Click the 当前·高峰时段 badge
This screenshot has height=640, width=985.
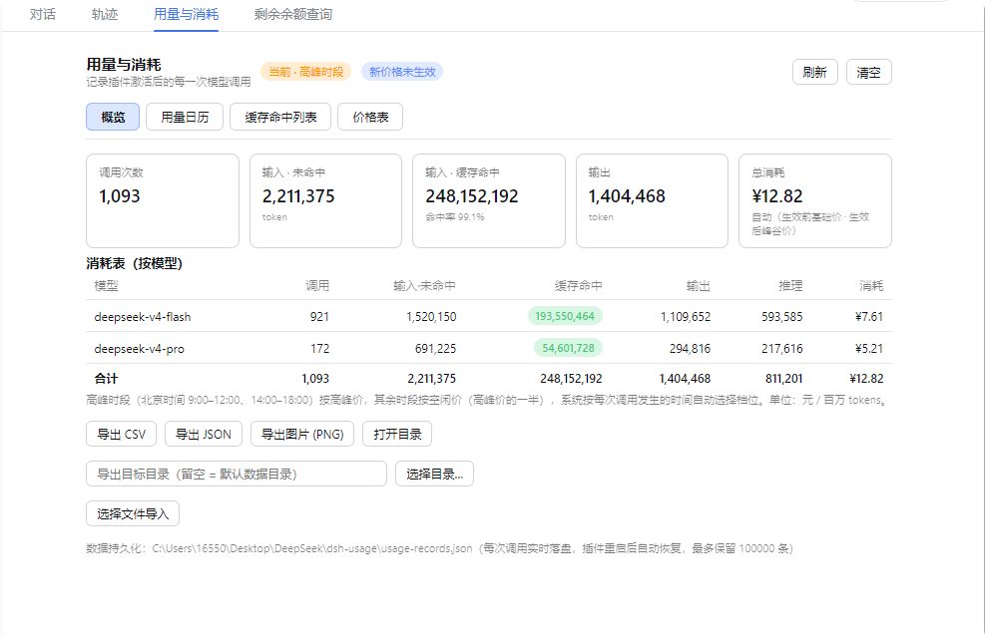tap(306, 72)
